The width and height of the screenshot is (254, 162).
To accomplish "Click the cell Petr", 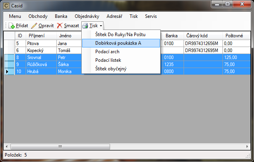I will point(69,57).
